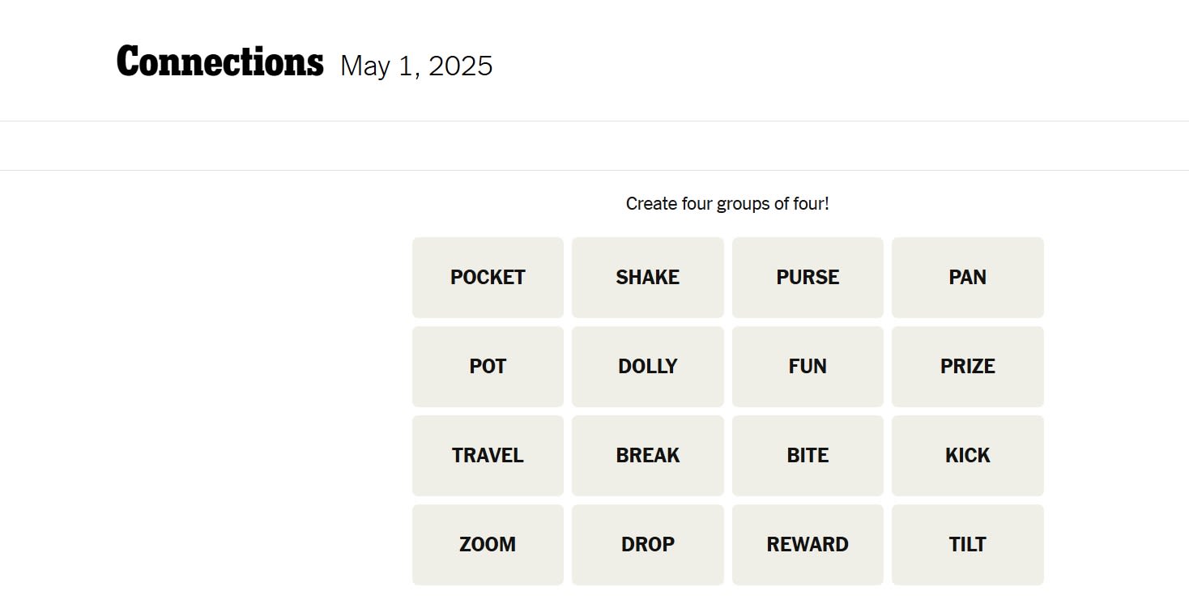The image size is (1189, 608).
Task: Click the TRAVEL word card
Action: click(x=487, y=455)
